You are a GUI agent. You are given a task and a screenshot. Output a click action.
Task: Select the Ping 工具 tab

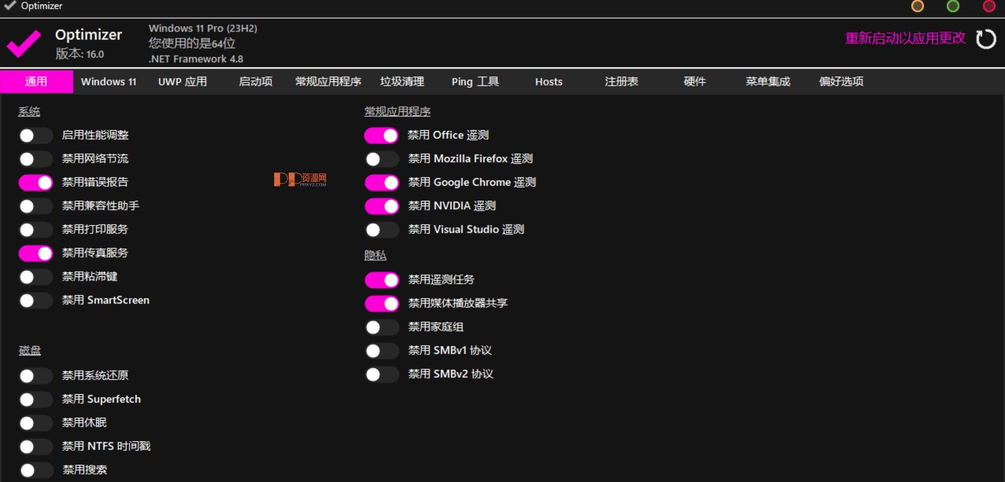click(475, 81)
